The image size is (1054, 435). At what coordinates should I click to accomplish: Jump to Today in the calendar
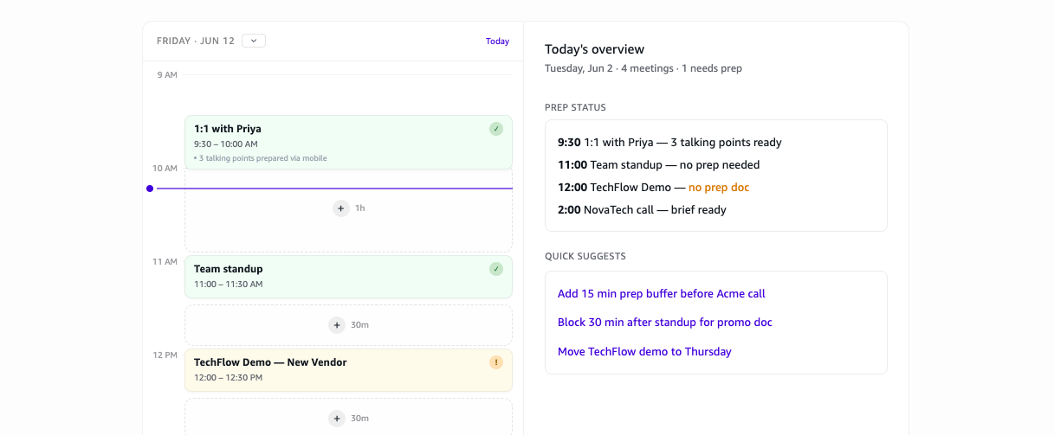(x=497, y=42)
